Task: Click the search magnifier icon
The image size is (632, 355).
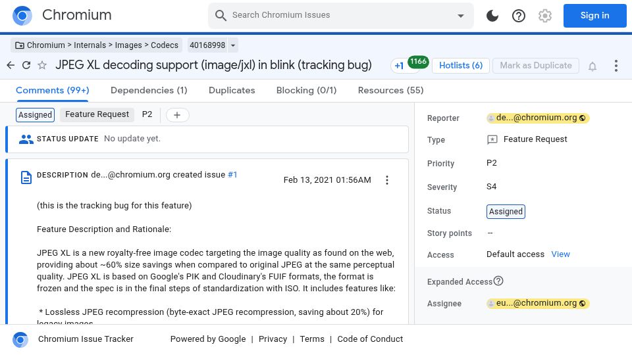Action: 221,15
